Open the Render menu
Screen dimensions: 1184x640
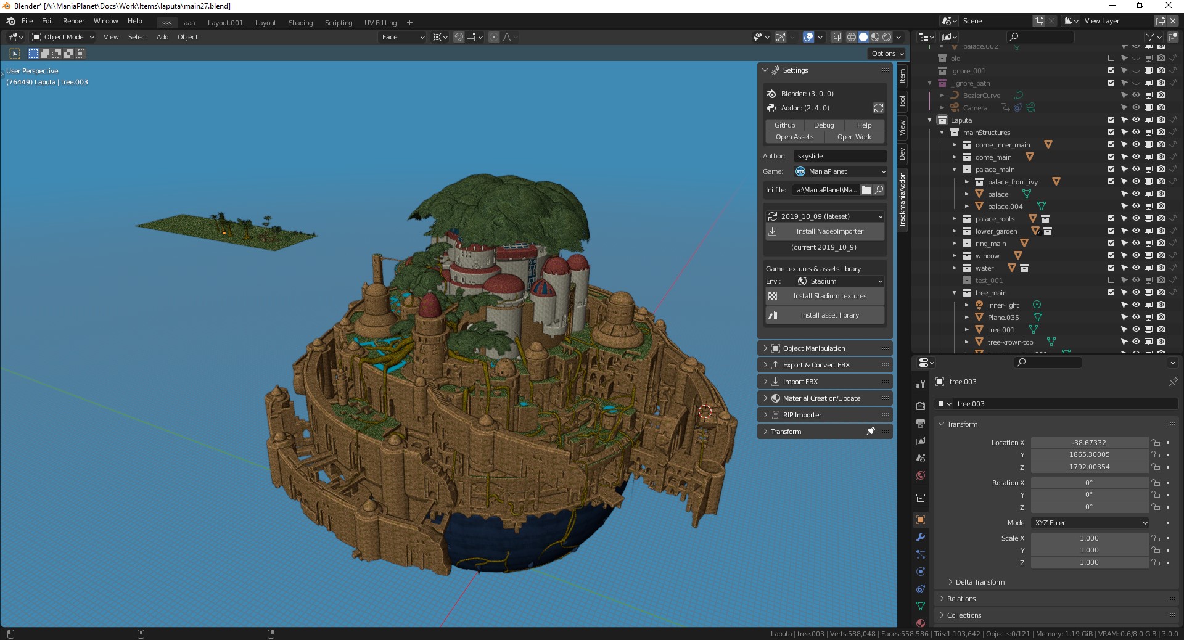(73, 21)
